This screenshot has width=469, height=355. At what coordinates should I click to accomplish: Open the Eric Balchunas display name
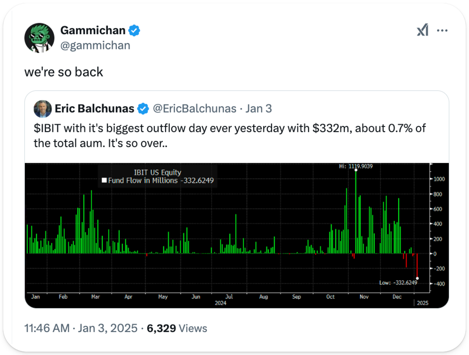click(x=94, y=109)
